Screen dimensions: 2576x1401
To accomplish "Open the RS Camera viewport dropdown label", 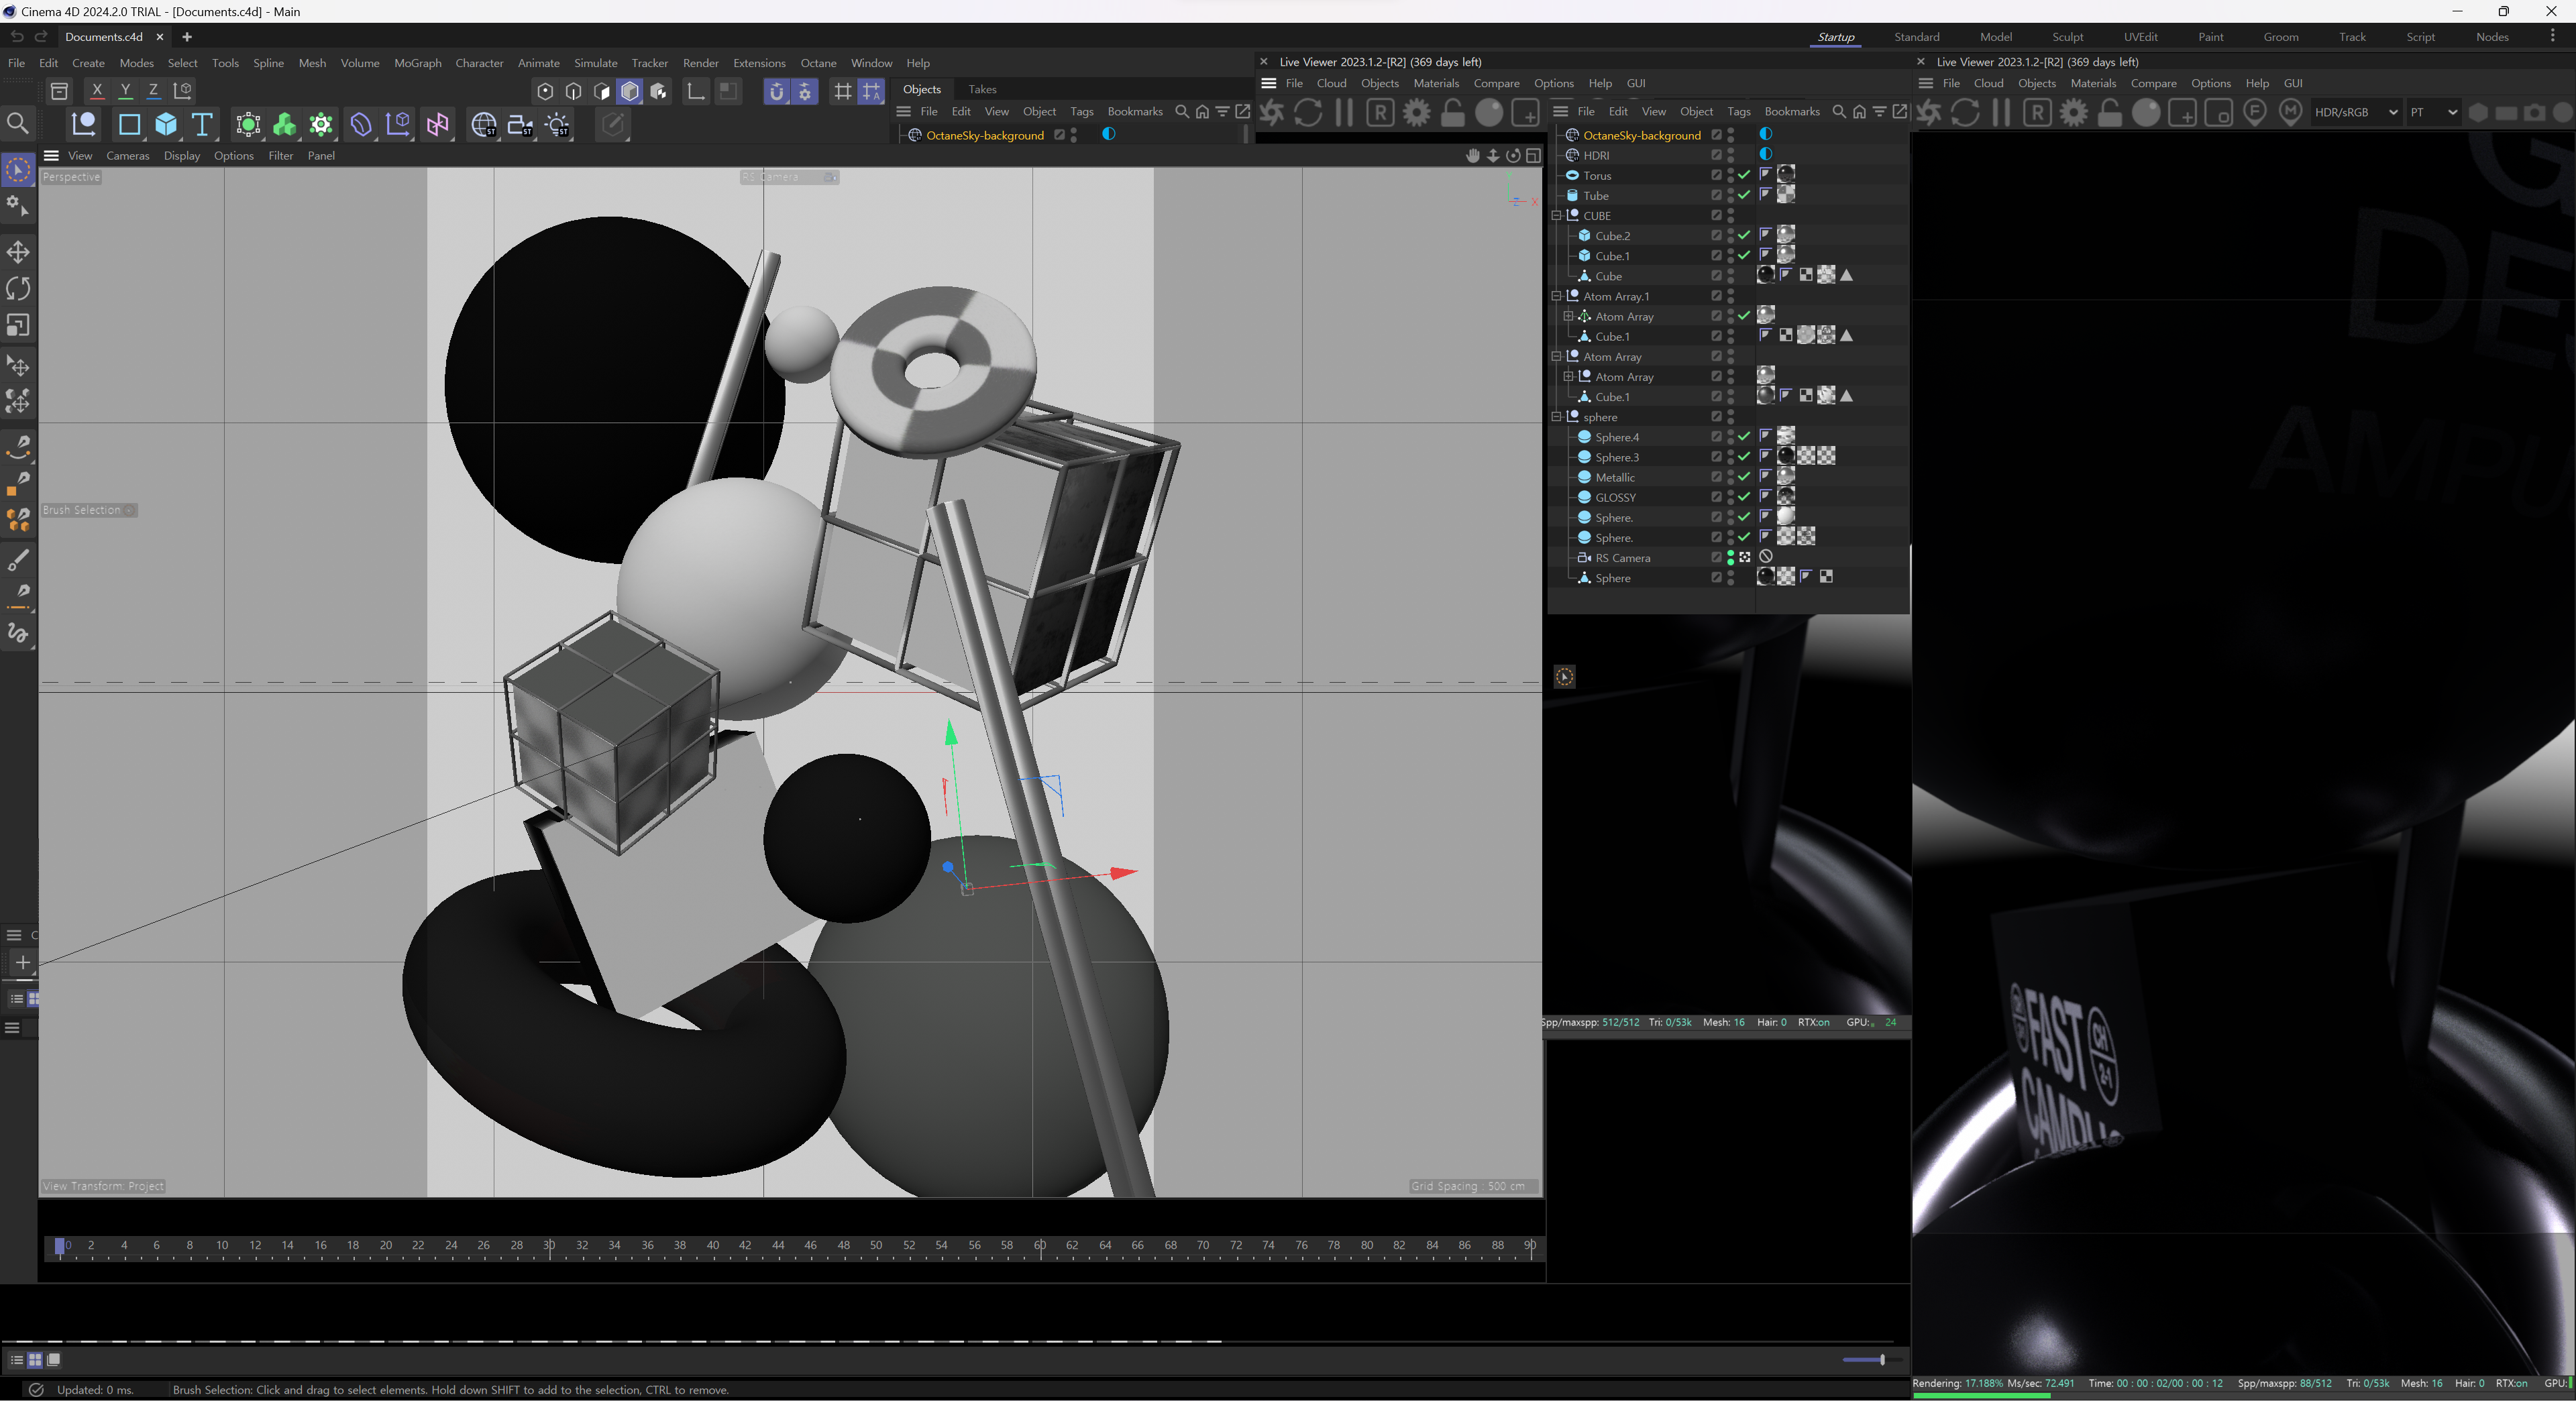I will pos(789,177).
